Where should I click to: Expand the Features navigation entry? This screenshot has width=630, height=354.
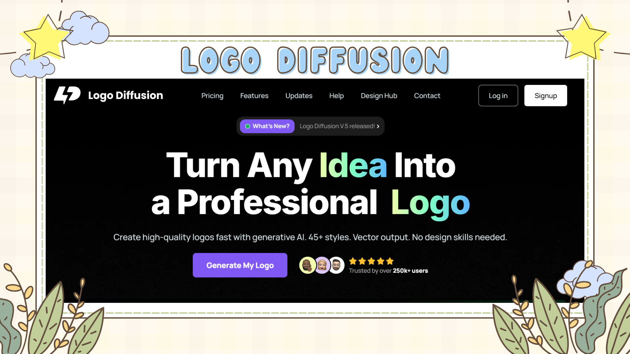coord(254,96)
